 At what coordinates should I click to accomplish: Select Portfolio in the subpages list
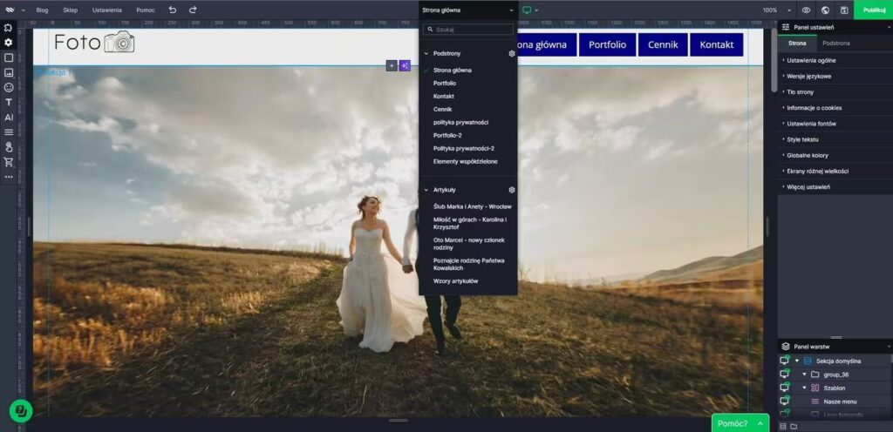pyautogui.click(x=445, y=83)
